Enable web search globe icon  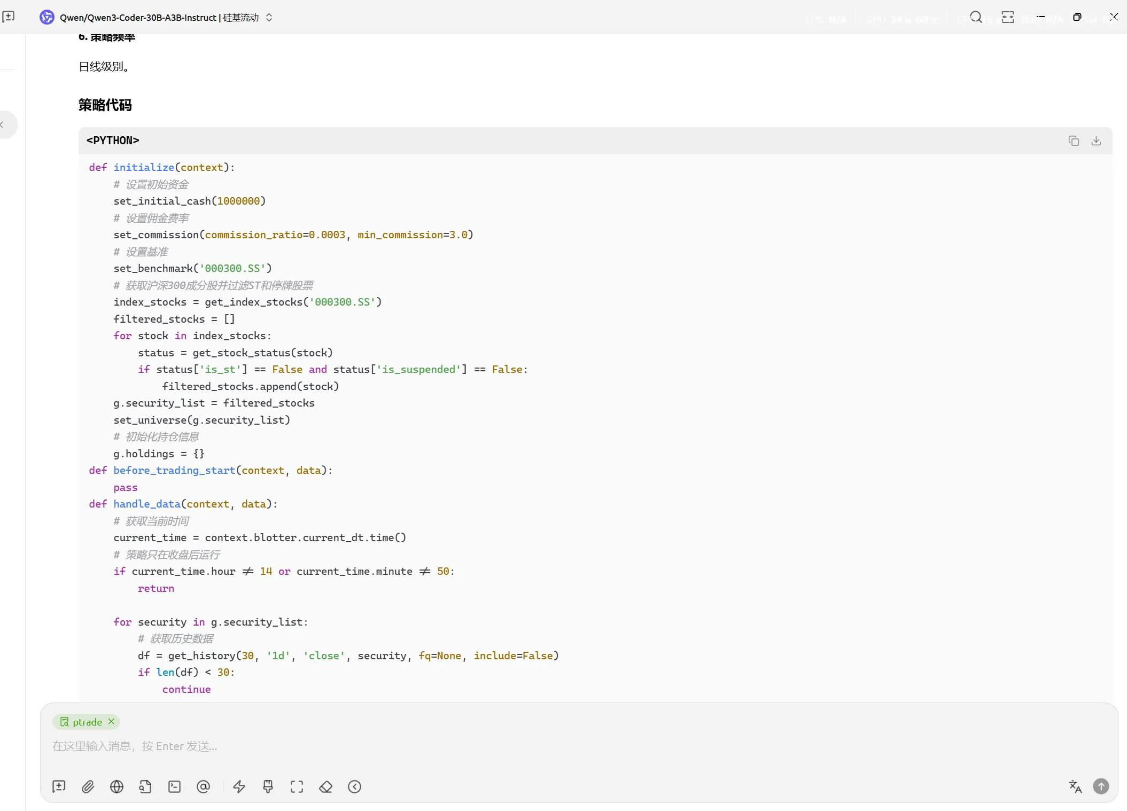tap(116, 786)
